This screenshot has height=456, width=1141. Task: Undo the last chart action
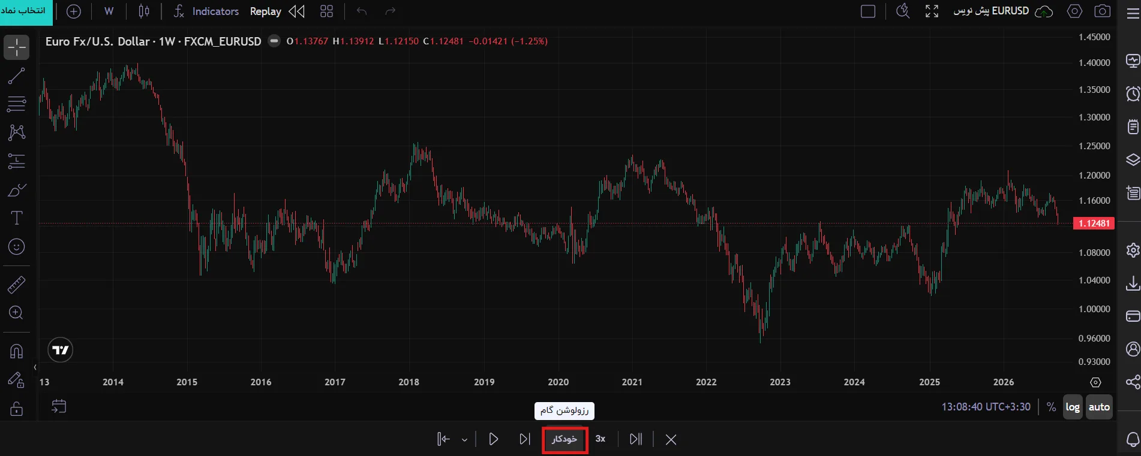pos(362,11)
